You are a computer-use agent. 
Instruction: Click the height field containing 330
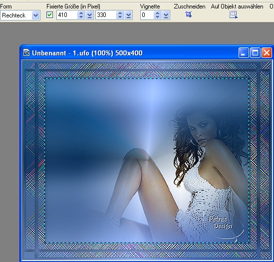tap(106, 15)
